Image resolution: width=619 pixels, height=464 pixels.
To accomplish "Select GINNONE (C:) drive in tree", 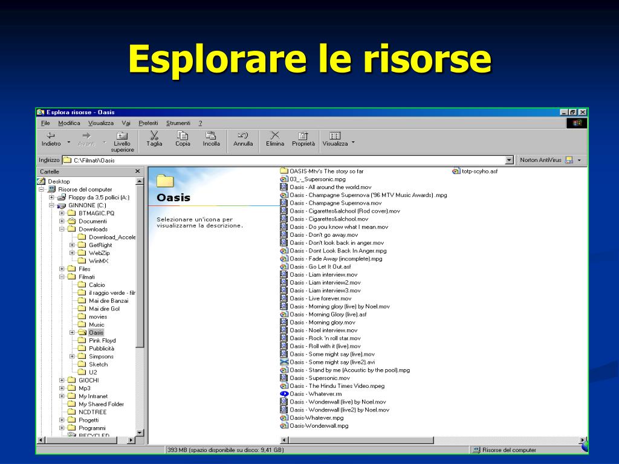I will pos(87,205).
